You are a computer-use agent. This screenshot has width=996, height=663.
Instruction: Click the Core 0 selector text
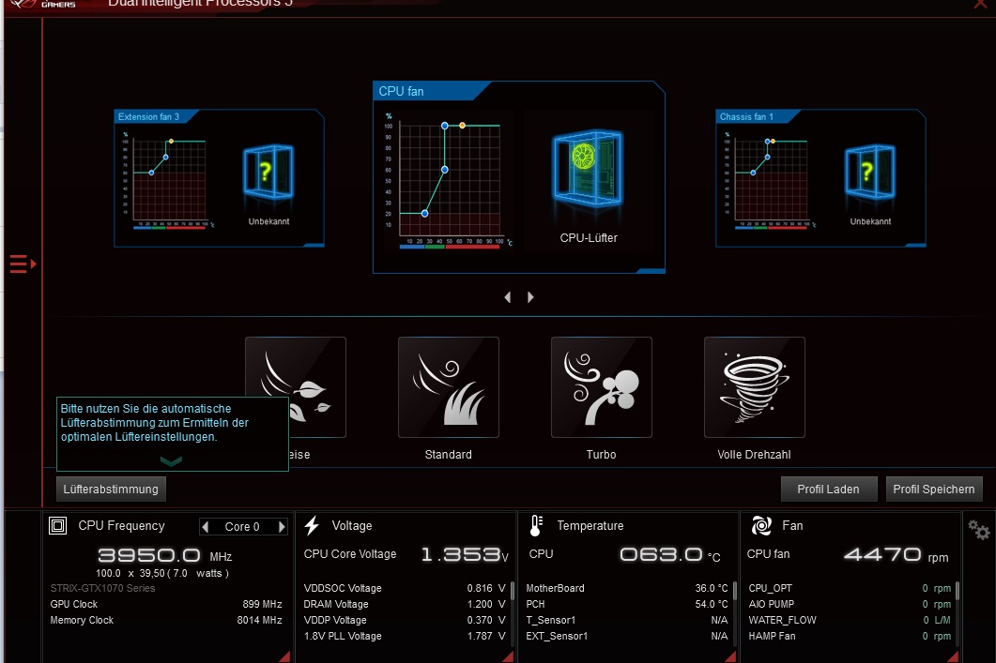(242, 527)
